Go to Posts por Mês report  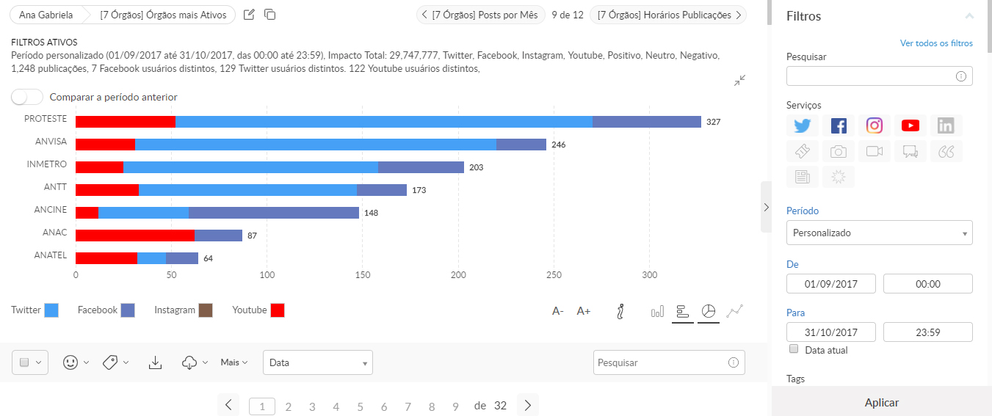479,15
